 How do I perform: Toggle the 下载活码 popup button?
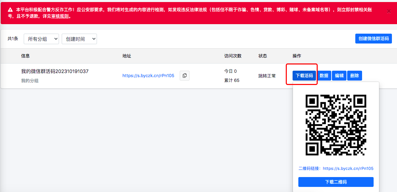(x=304, y=76)
